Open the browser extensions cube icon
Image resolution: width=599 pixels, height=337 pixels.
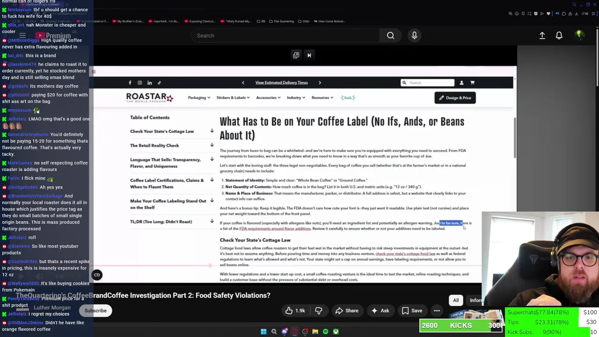(x=564, y=14)
